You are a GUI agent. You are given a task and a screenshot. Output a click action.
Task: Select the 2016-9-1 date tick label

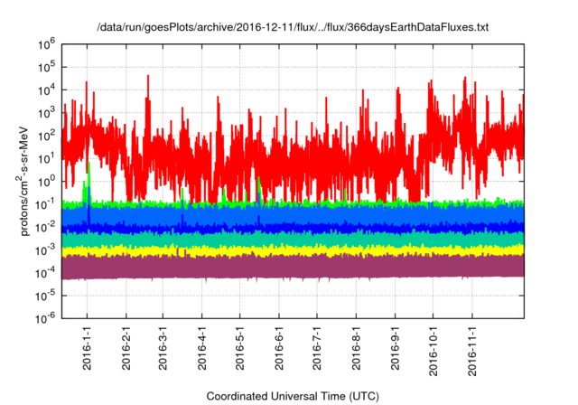click(x=395, y=348)
